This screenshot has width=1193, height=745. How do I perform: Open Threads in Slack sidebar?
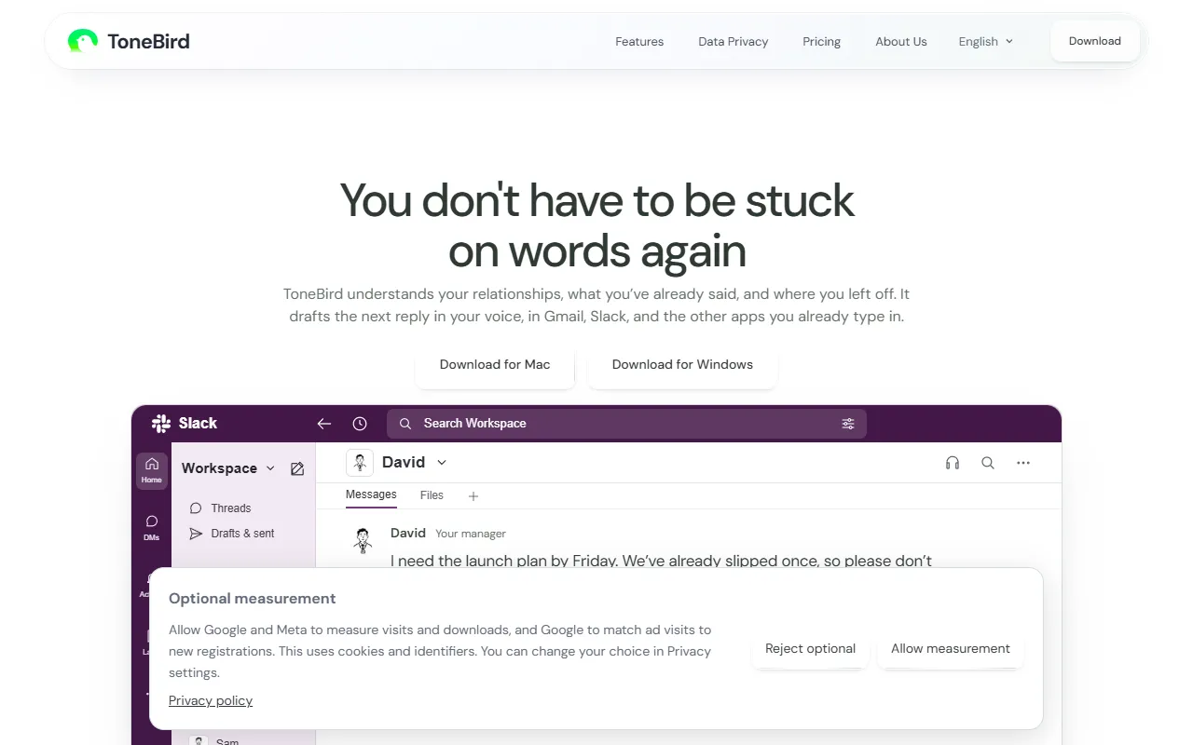click(x=231, y=508)
